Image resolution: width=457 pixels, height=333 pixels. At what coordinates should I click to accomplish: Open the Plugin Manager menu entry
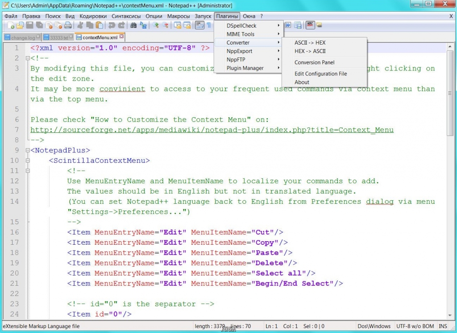pos(245,68)
